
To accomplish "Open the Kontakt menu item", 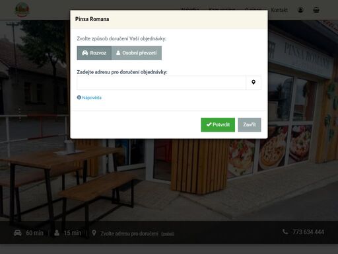I will click(x=279, y=10).
